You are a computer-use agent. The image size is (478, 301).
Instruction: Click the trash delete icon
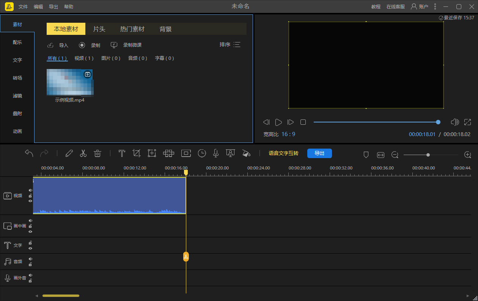coord(97,153)
